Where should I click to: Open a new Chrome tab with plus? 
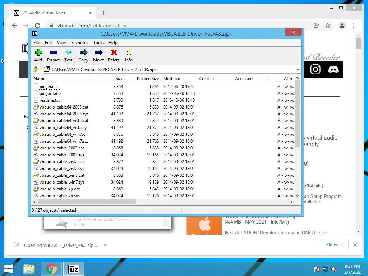tap(103, 13)
